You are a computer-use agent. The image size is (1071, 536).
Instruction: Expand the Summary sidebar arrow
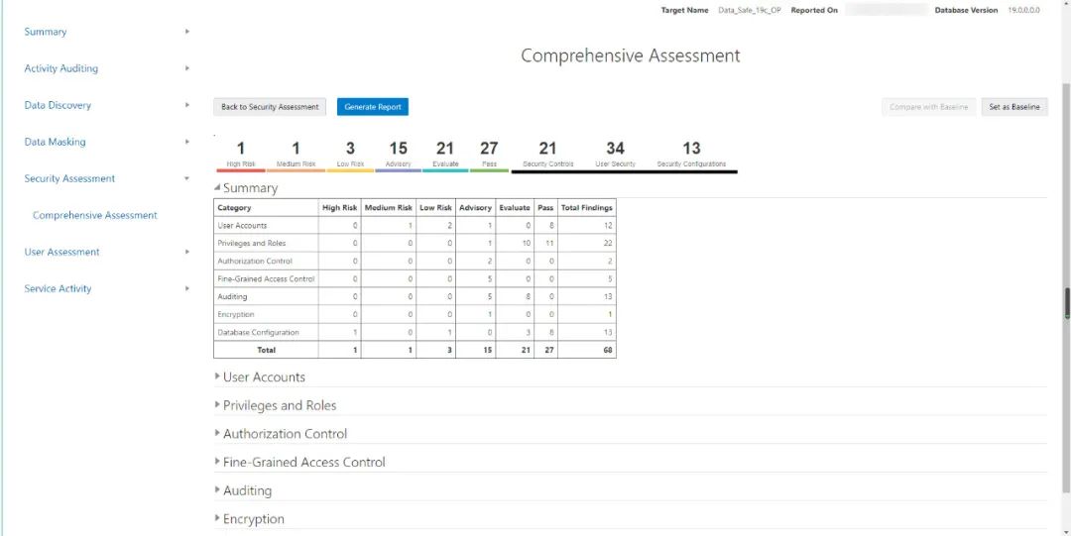click(x=187, y=32)
